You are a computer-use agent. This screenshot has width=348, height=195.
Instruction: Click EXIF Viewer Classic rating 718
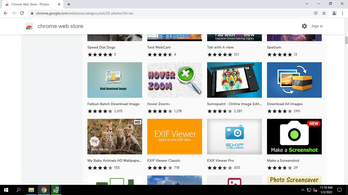point(163,168)
